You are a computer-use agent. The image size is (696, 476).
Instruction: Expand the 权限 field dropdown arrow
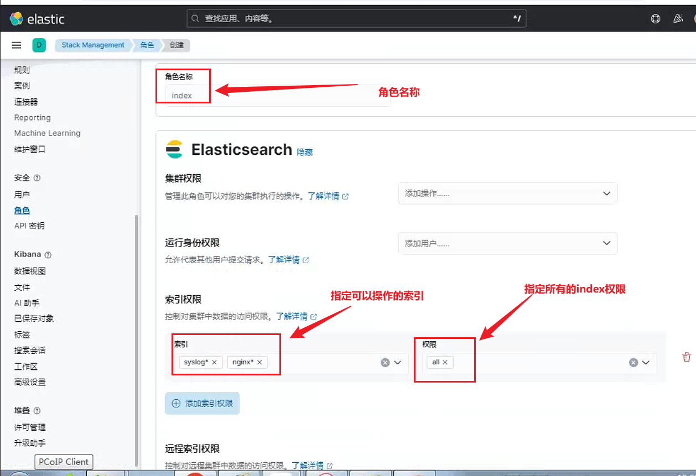tap(646, 363)
